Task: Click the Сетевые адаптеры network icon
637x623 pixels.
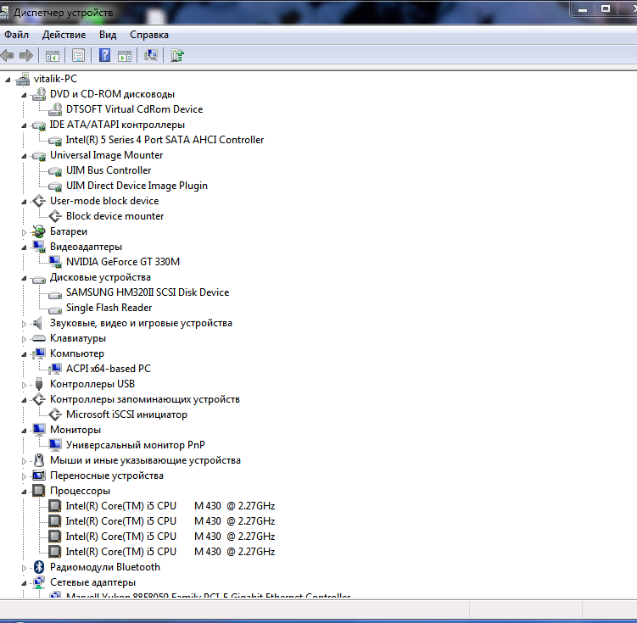Action: (x=39, y=582)
